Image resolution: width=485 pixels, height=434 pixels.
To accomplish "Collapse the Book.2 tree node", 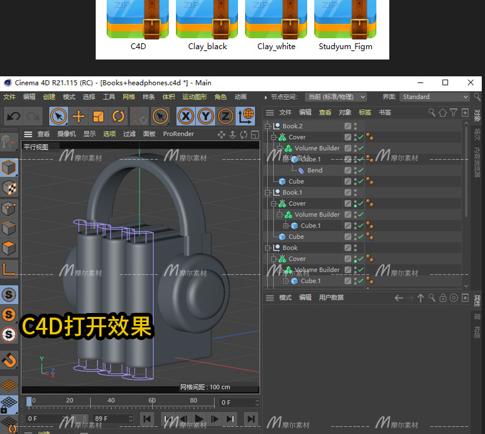I will click(268, 126).
